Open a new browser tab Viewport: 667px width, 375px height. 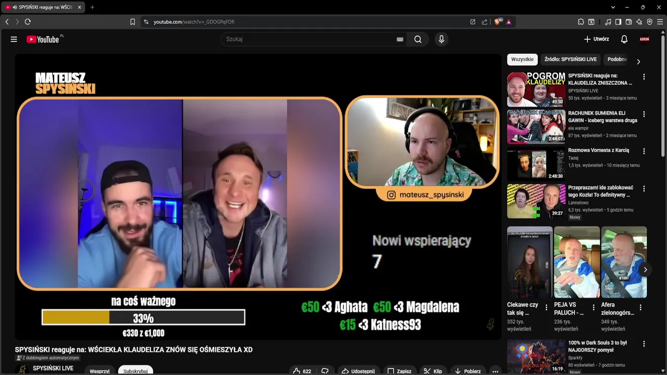[x=92, y=7]
